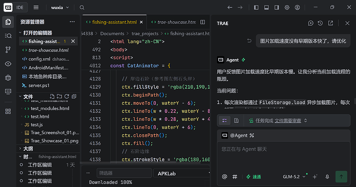356x187 pixels.
Task: Start a new chat in TRAE panel
Action: [311, 23]
